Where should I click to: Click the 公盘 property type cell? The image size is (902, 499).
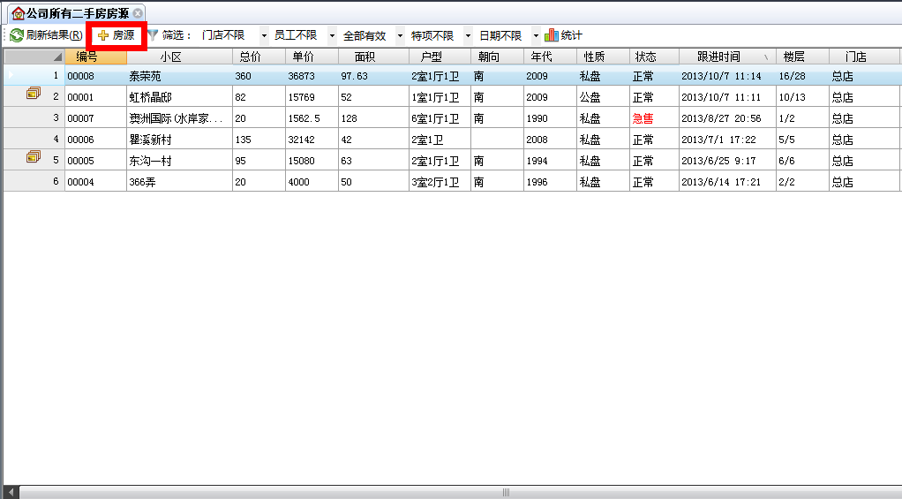[x=603, y=97]
